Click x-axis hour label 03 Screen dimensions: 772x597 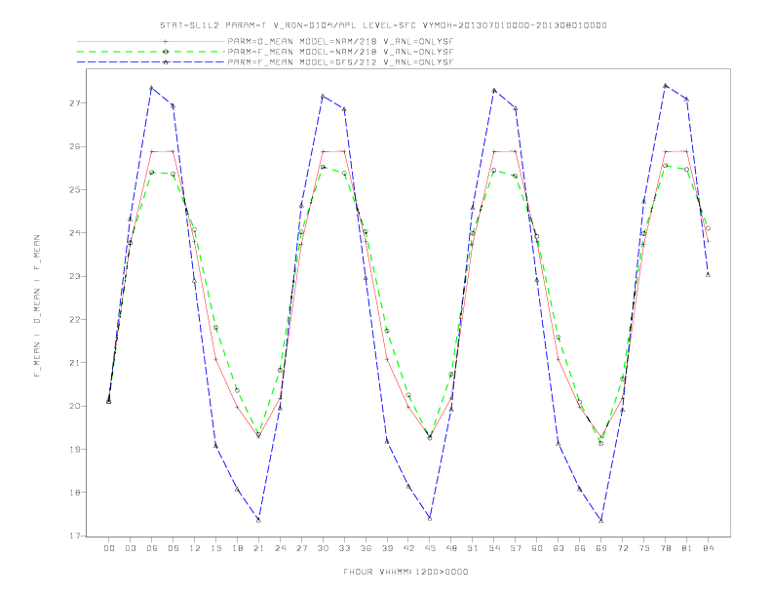(x=131, y=548)
